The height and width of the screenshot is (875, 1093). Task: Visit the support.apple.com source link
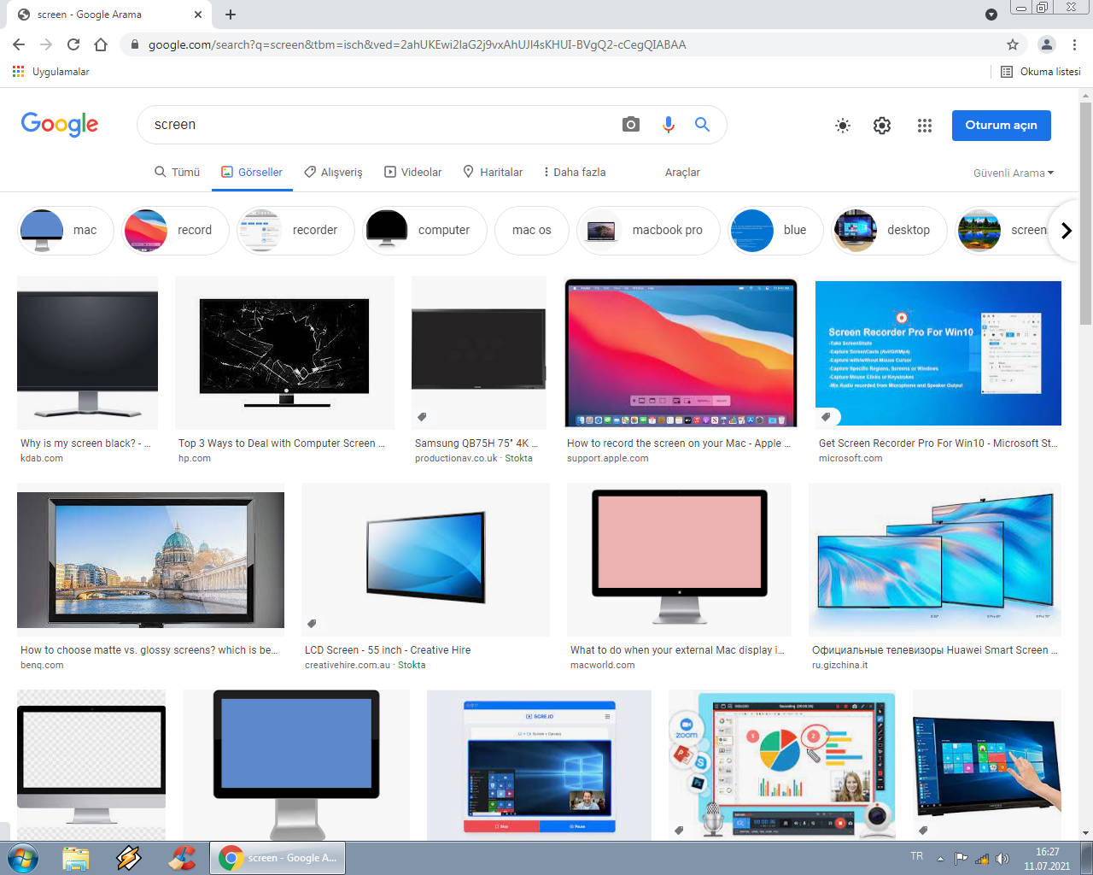click(608, 459)
